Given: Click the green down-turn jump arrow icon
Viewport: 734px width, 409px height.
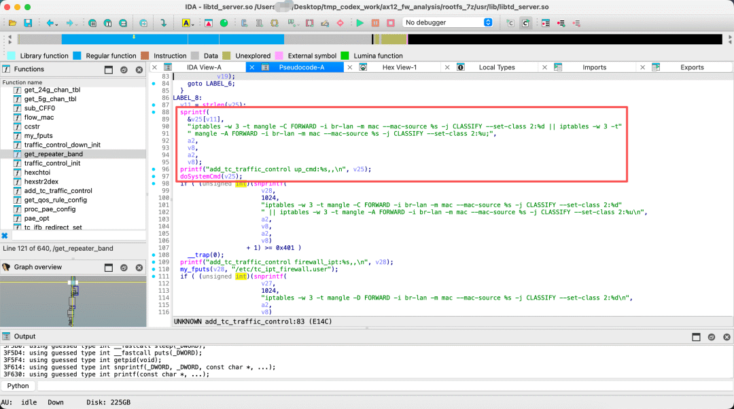Looking at the screenshot, I should click(163, 22).
